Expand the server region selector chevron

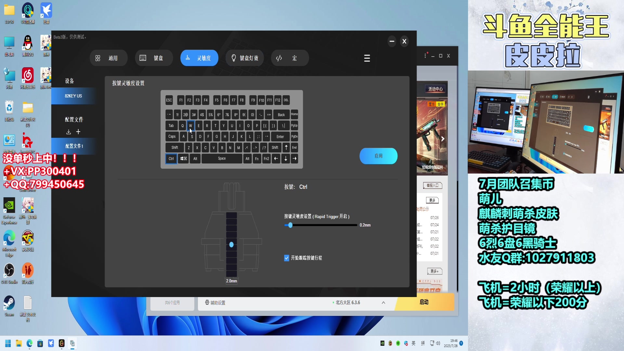click(x=383, y=303)
